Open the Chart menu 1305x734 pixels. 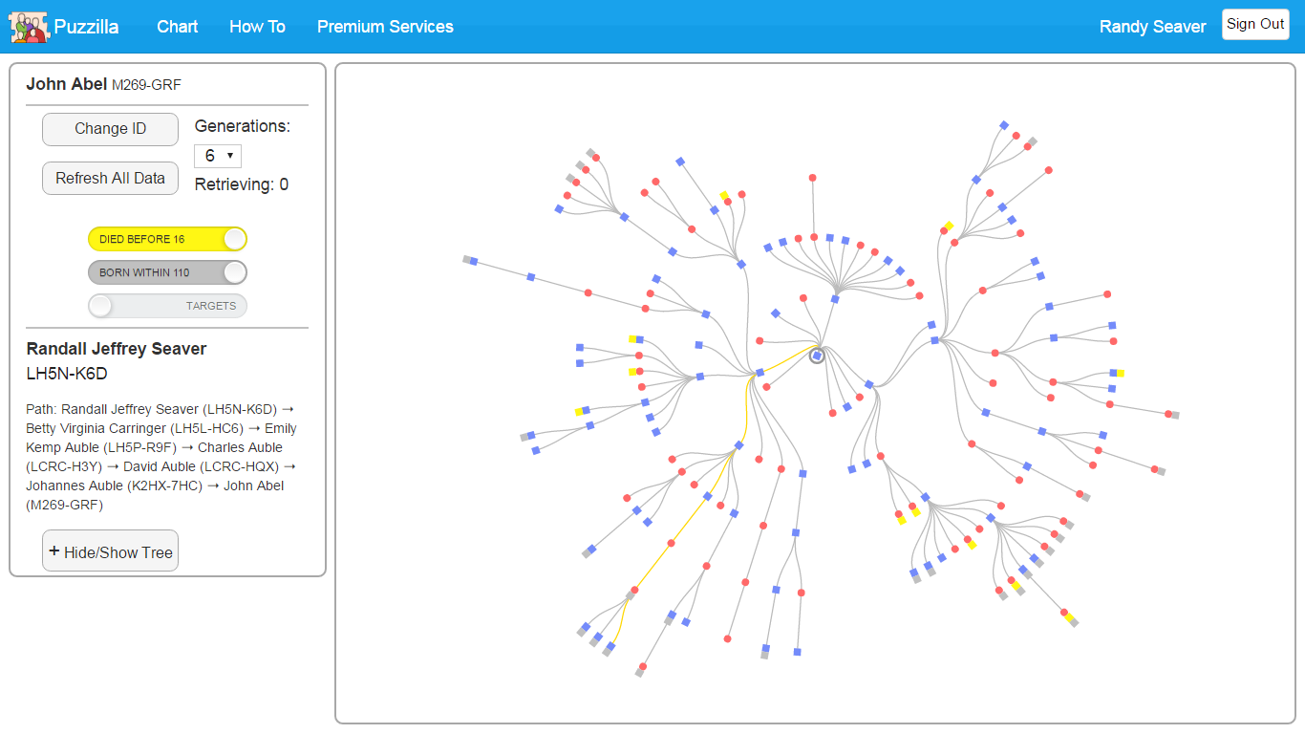[177, 27]
